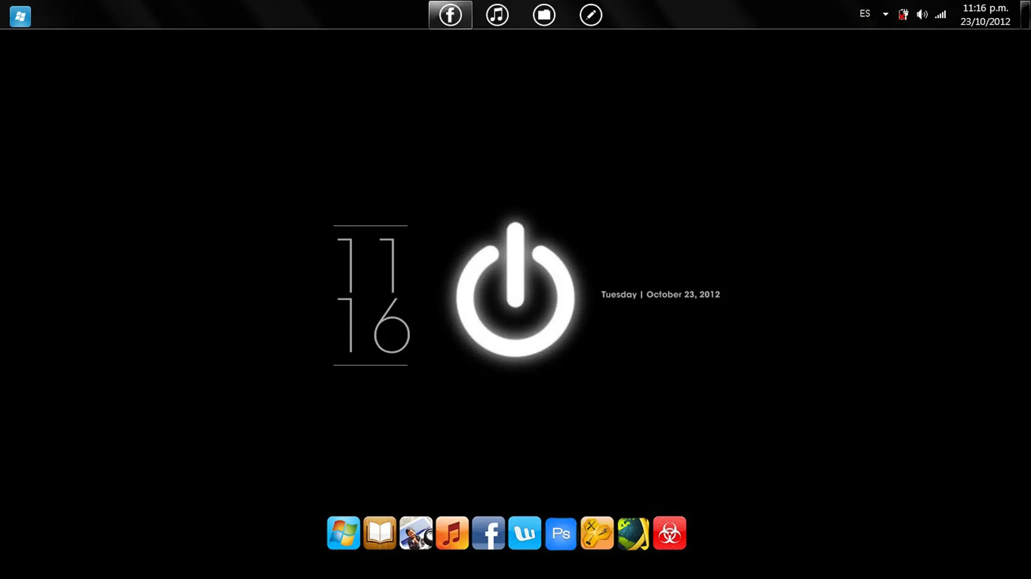The height and width of the screenshot is (579, 1031).
Task: Open the Windows Start button
Action: (21, 16)
